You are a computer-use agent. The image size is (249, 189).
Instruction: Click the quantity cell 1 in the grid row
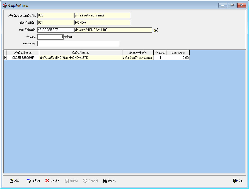[x=160, y=58]
